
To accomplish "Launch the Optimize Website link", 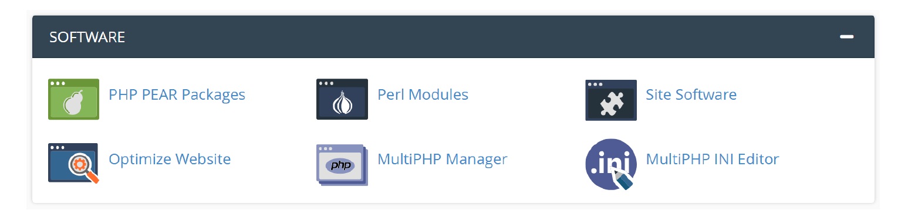I will (x=170, y=158).
